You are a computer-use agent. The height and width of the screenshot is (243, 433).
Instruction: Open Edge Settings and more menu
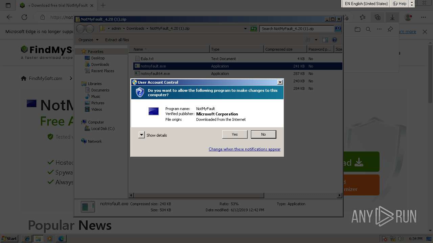424,17
